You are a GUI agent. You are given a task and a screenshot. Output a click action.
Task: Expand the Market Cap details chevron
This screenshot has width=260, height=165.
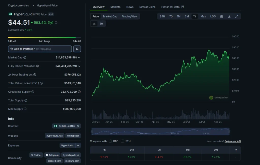pyautogui.click(x=79, y=57)
